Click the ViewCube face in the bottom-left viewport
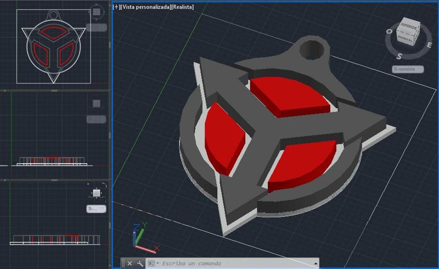This screenshot has height=269, width=439. click(97, 193)
